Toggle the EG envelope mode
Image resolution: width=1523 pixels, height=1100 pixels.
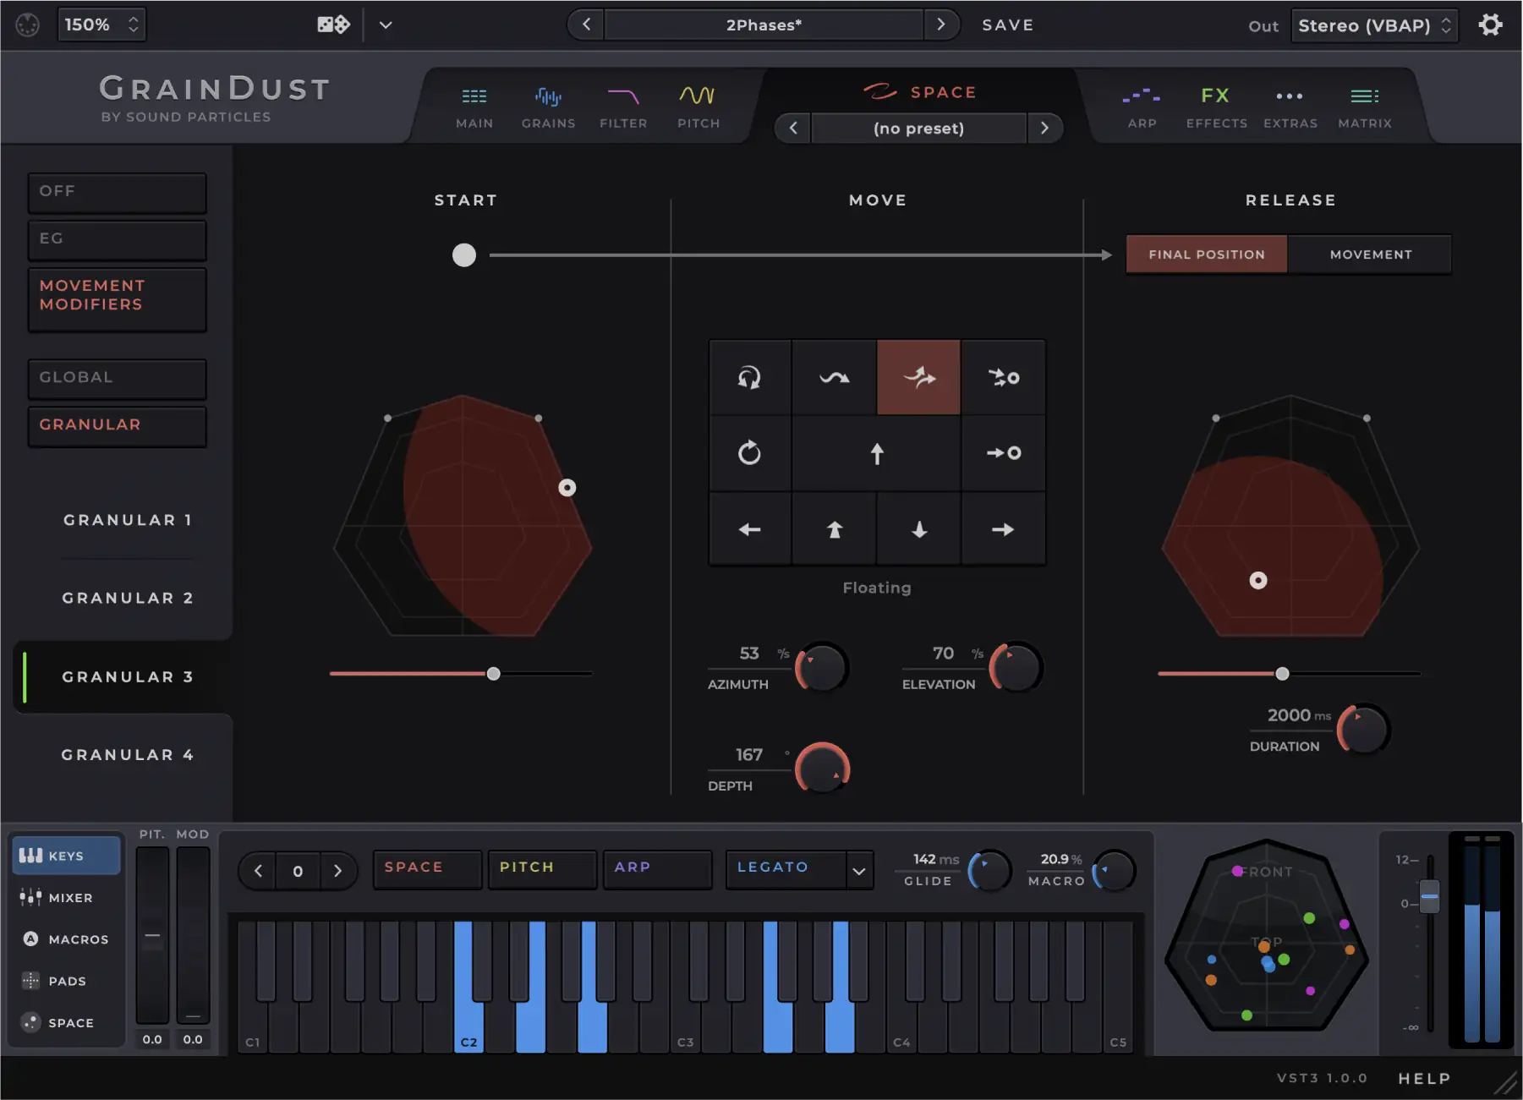coord(117,238)
